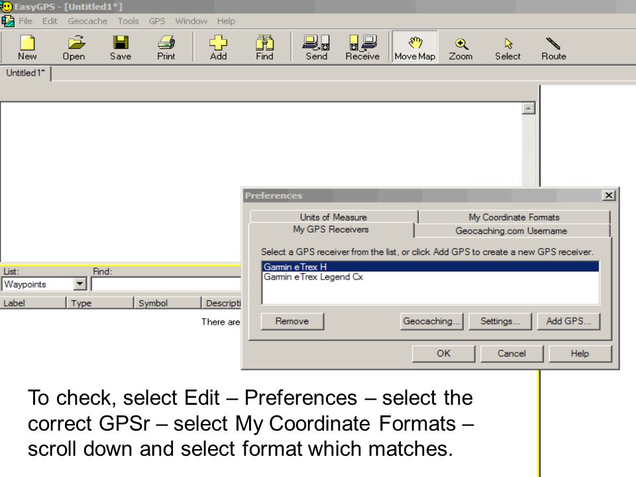Screen dimensions: 636x477
Task: Open the GPS menu
Action: 157,21
